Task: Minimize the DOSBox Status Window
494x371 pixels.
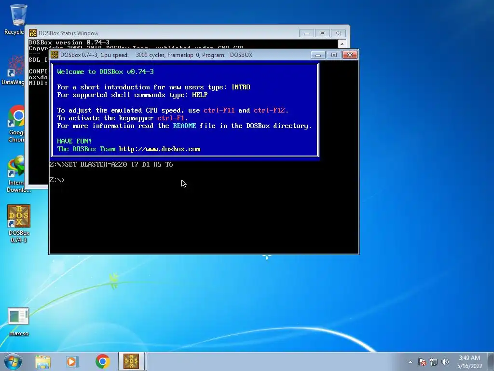Action: coord(306,33)
